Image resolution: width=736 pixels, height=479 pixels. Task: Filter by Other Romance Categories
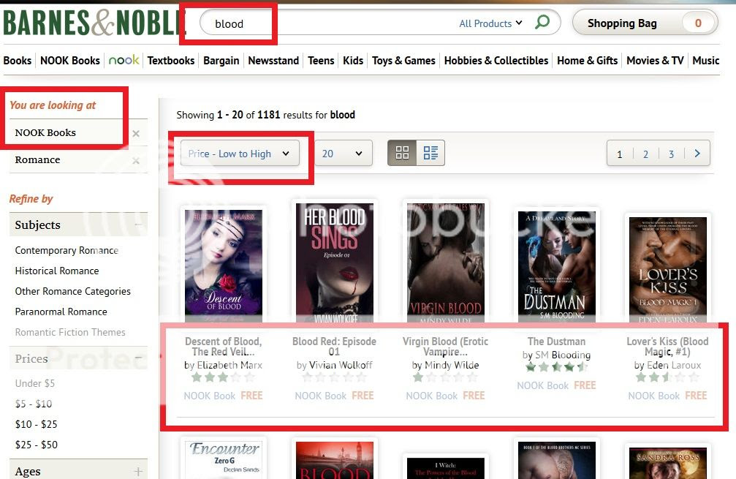pos(73,291)
